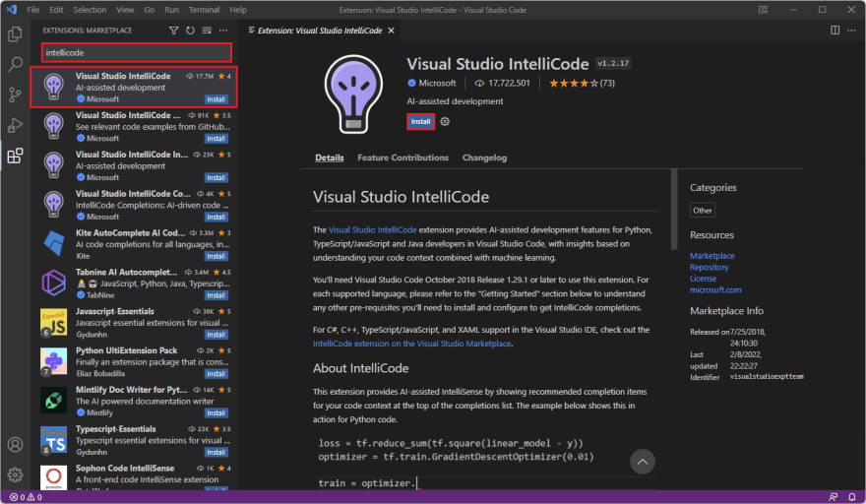Select Sophon Code IntelliSense in list

point(134,476)
